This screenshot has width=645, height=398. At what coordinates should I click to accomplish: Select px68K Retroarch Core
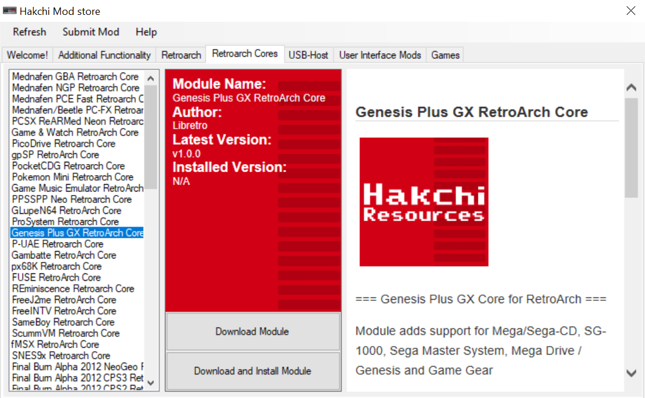(x=77, y=266)
